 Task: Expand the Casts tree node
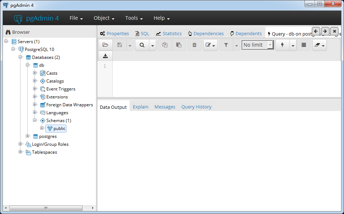(35, 73)
